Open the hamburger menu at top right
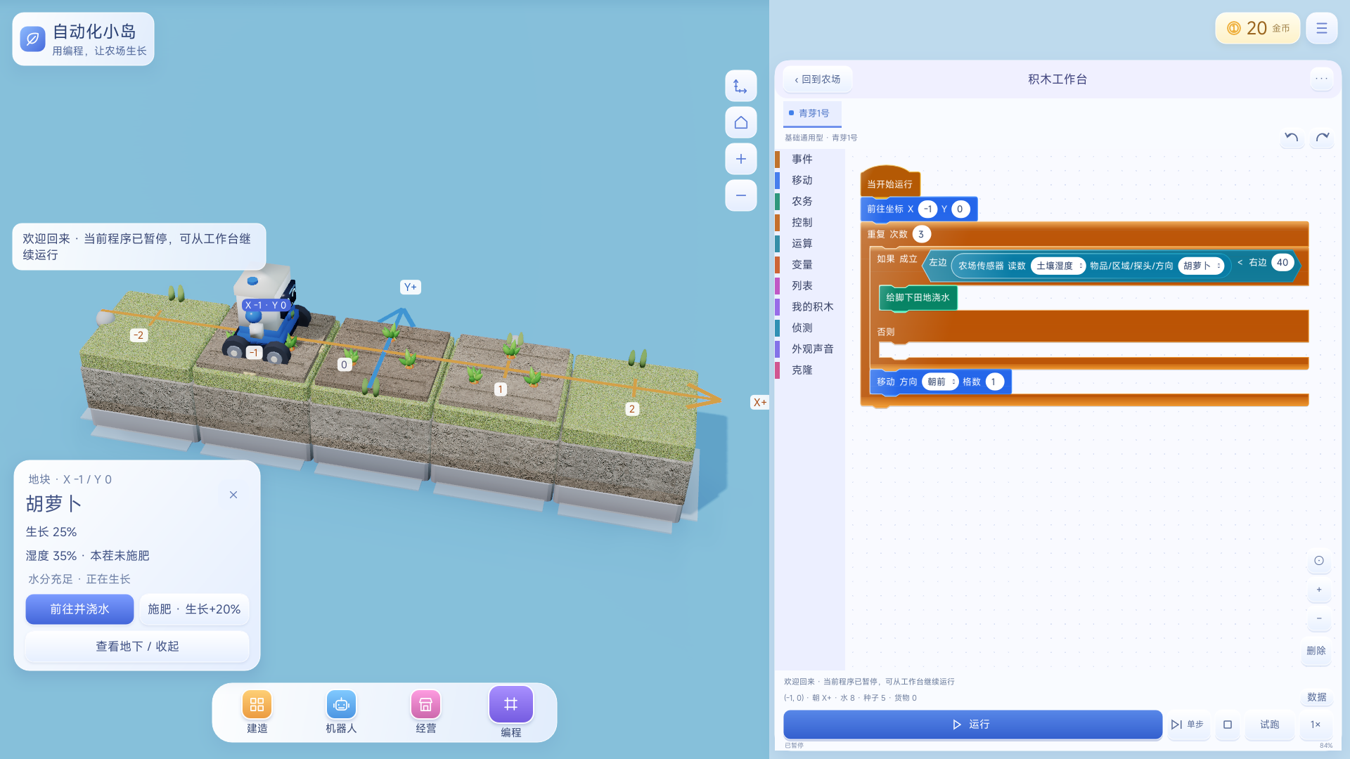The image size is (1350, 759). 1322,28
